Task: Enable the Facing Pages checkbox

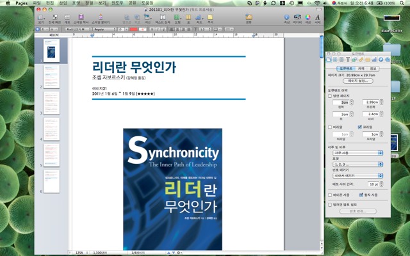Action: click(x=330, y=96)
